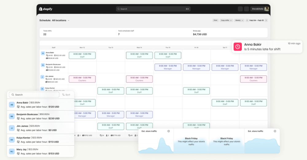Screen dimensions: 307x160
Task: Open Kaiya Kenter's Tuesday Staff shift
Action: [x=111, y=91]
